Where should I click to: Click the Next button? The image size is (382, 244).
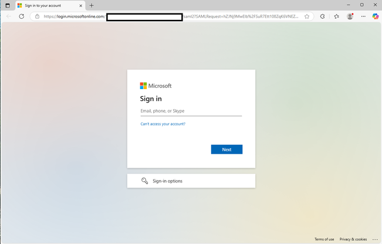click(x=227, y=149)
